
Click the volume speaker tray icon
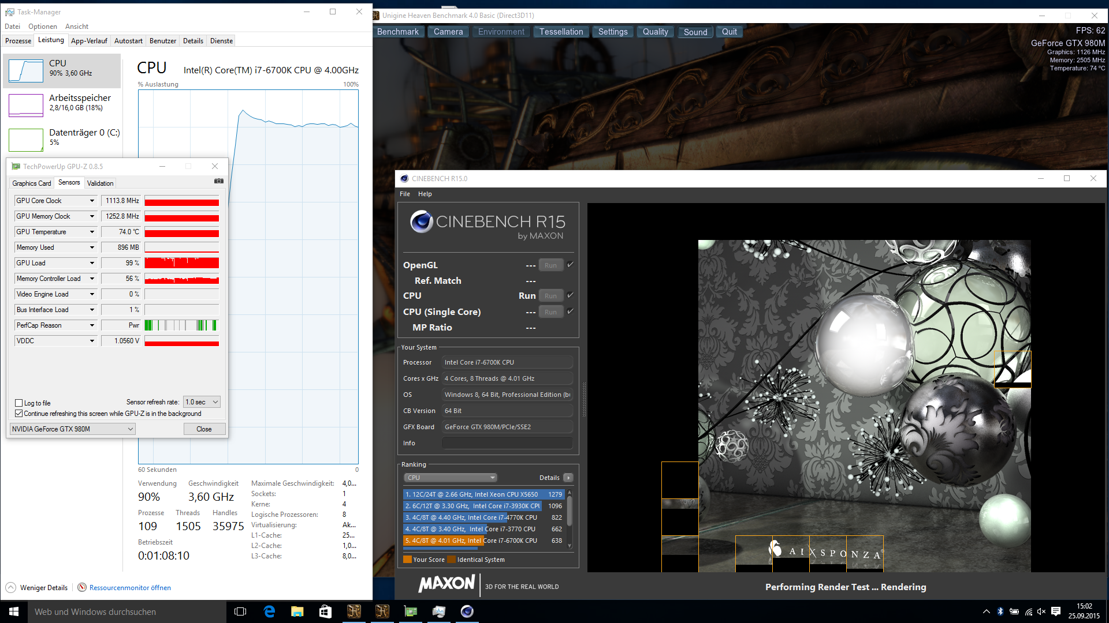pyautogui.click(x=1041, y=611)
